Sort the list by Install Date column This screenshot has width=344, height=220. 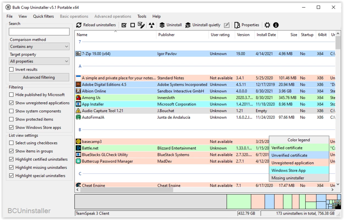266,35
